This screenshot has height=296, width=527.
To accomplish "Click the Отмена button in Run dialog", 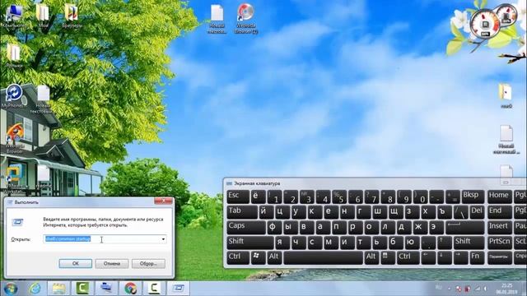I will [112, 263].
